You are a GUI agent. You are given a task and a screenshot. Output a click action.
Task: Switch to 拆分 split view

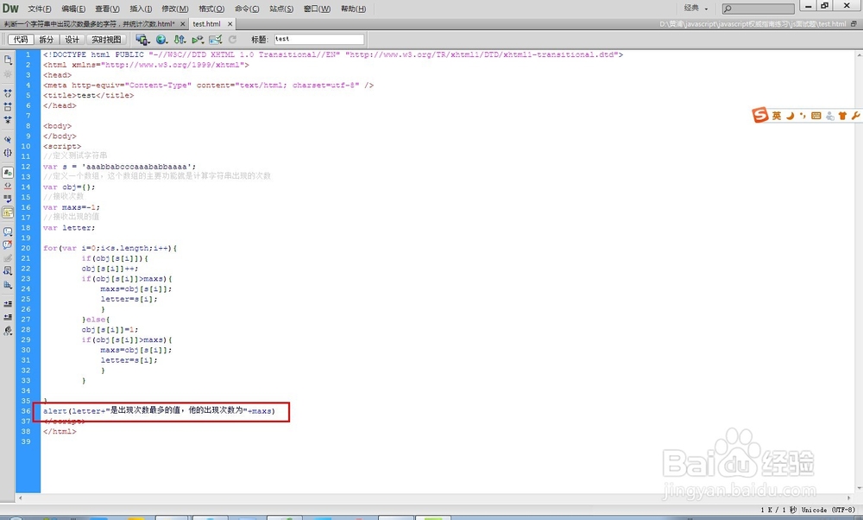point(47,40)
